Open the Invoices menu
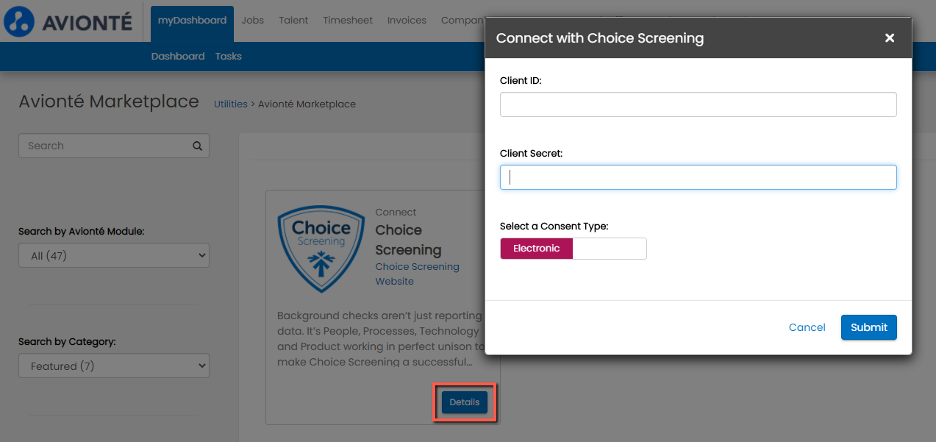 [407, 21]
